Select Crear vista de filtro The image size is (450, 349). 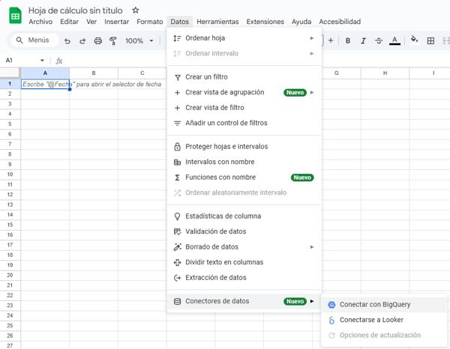click(x=244, y=108)
